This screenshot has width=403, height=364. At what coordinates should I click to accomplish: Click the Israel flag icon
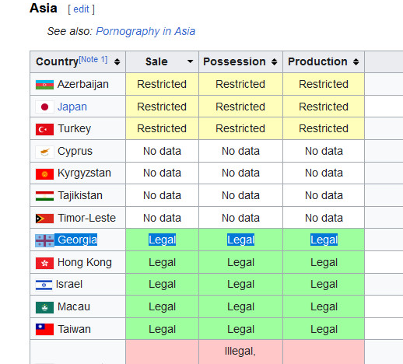(44, 285)
